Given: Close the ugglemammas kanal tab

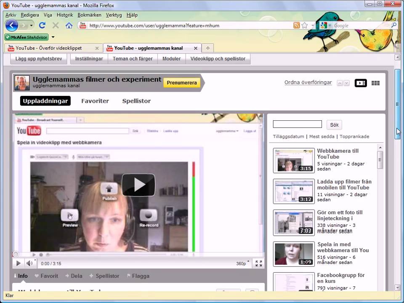Looking at the screenshot, I should 196,48.
